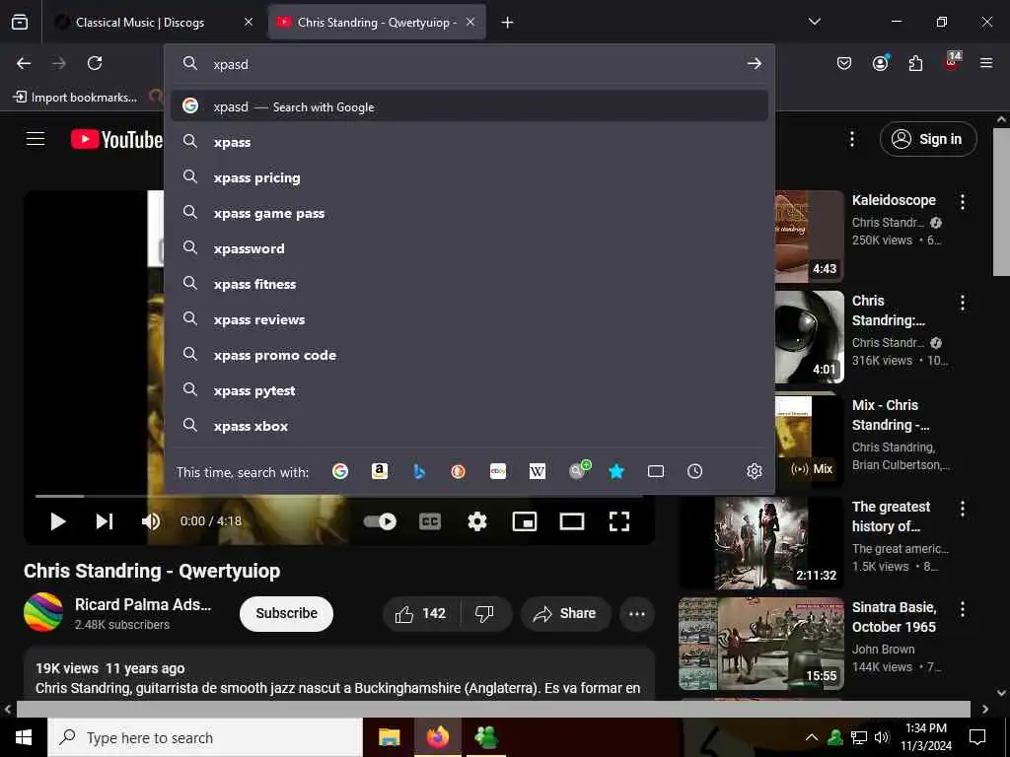Open search settings gear in urlbar

pos(755,472)
